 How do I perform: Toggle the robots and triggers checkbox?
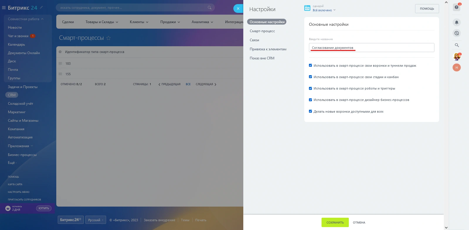310,88
